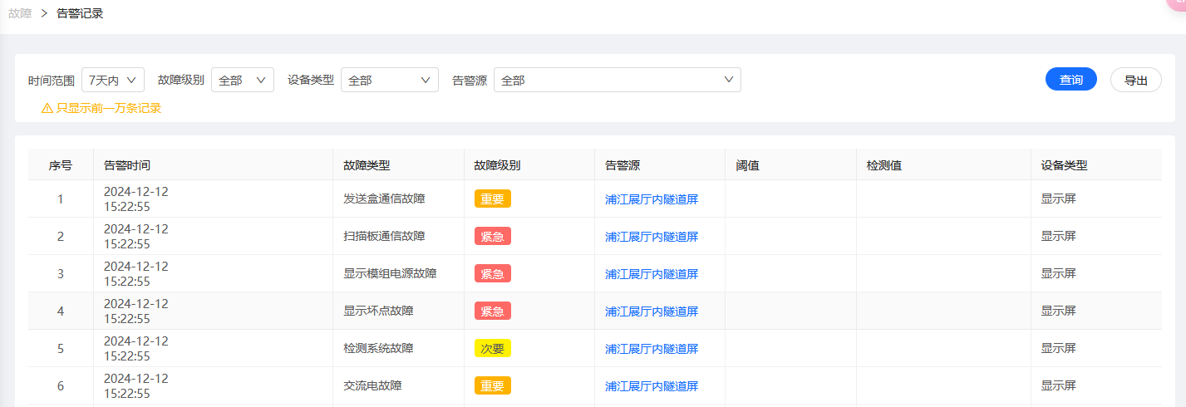The width and height of the screenshot is (1186, 407).
Task: Click the 紧急 tag for 显示坏点故障
Action: [x=493, y=311]
